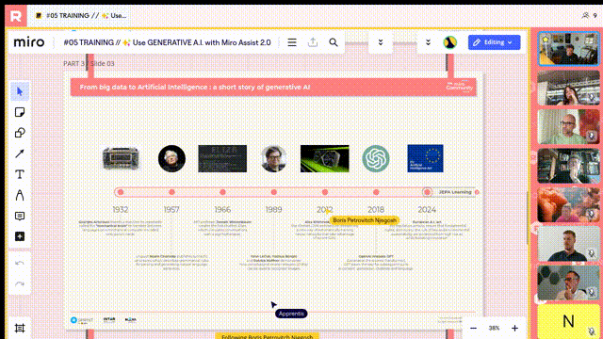603x339 pixels.
Task: Select the sticky note tool
Action: coord(20,112)
